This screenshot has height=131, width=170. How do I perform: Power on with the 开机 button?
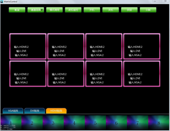[92, 10]
